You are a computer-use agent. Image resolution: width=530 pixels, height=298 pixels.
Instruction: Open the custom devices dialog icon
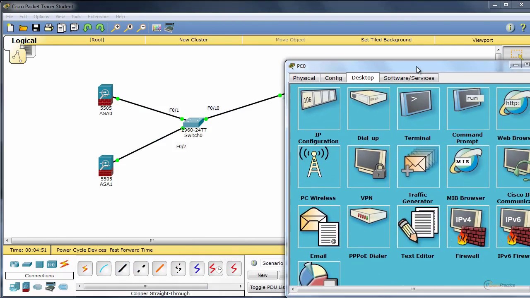[169, 28]
